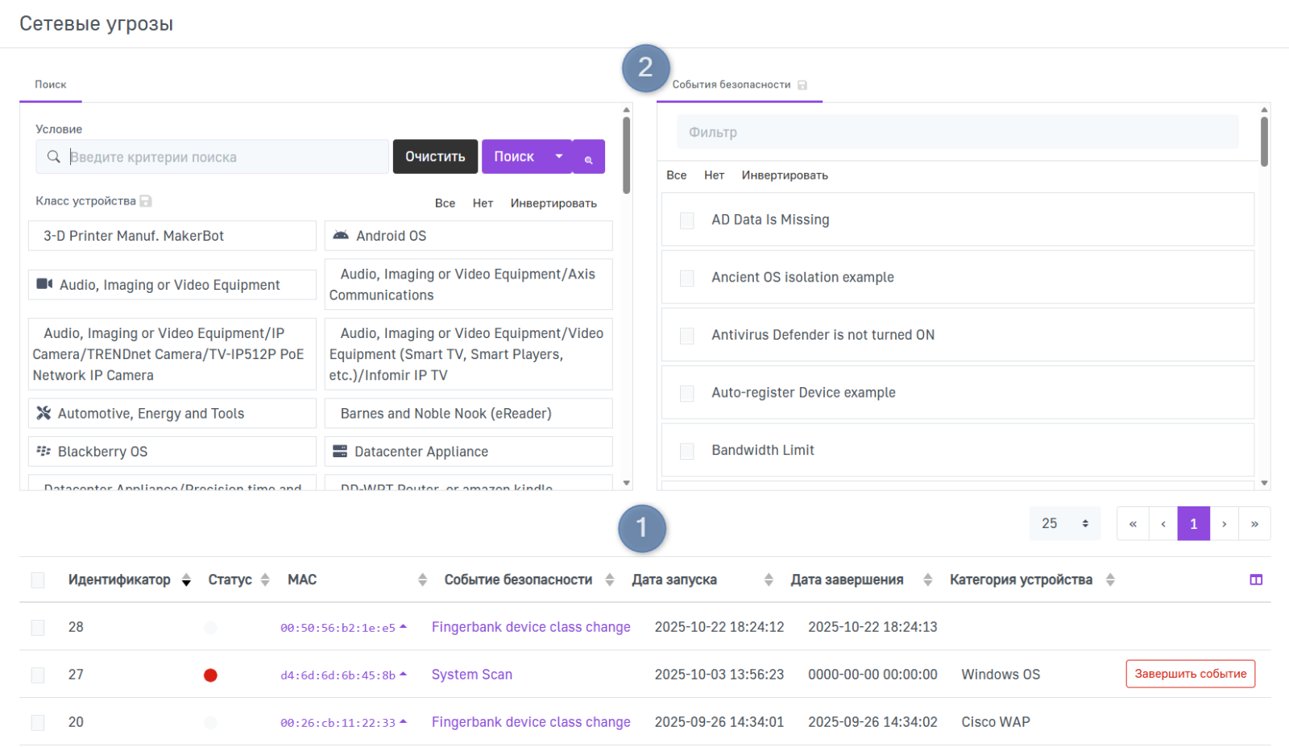This screenshot has height=747, width=1289.
Task: Click the save icon next to Класс устройства
Action: coord(146,201)
